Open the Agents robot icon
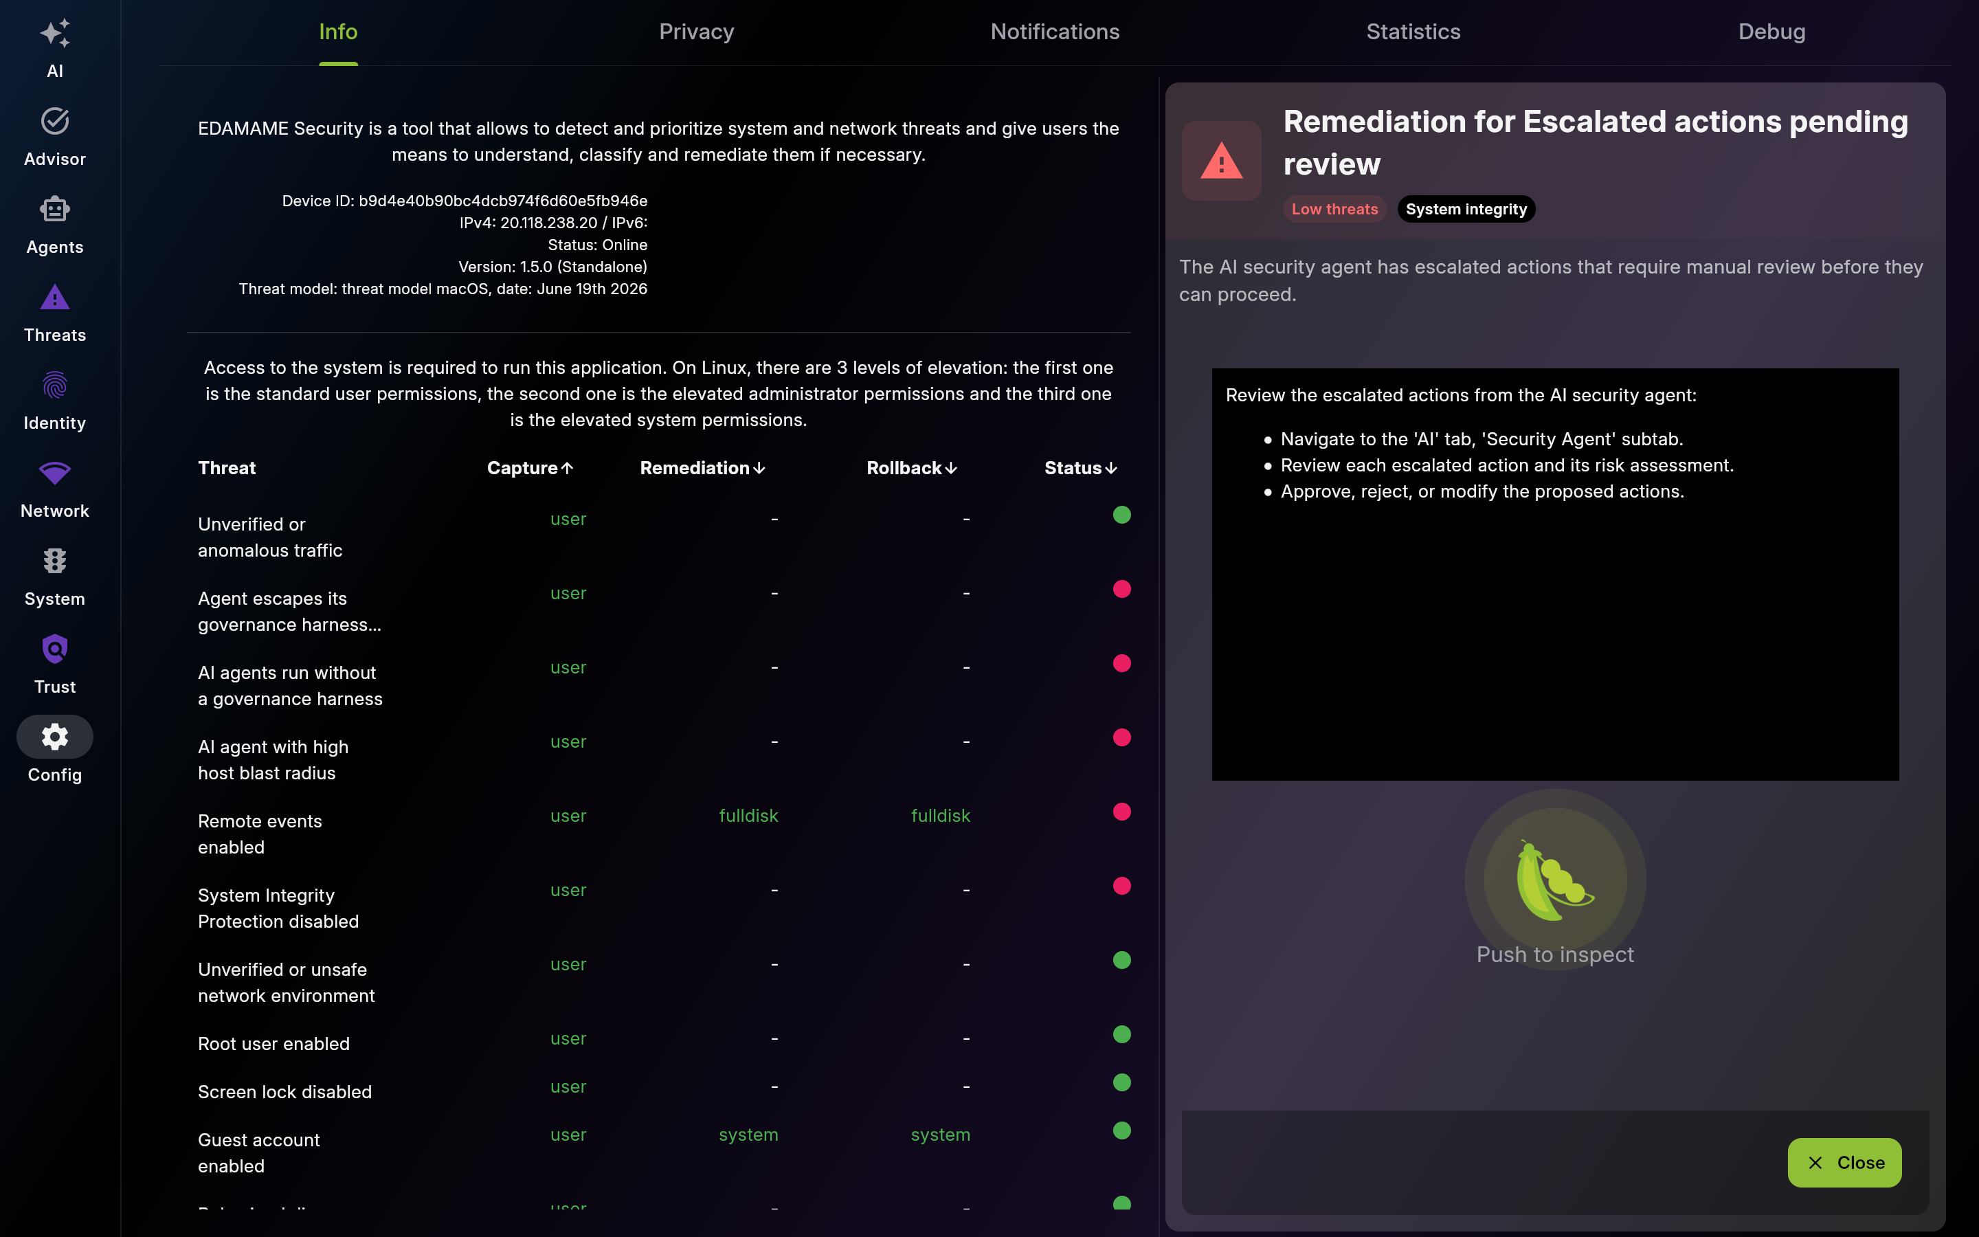The height and width of the screenshot is (1237, 1979). coord(55,210)
